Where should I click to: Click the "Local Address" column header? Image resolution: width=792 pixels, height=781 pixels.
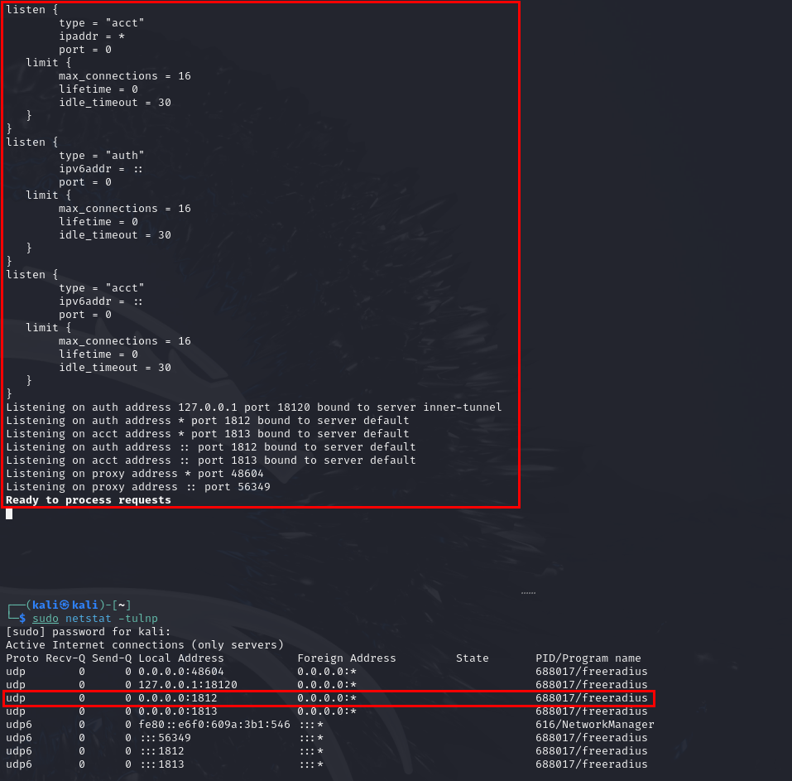(180, 658)
